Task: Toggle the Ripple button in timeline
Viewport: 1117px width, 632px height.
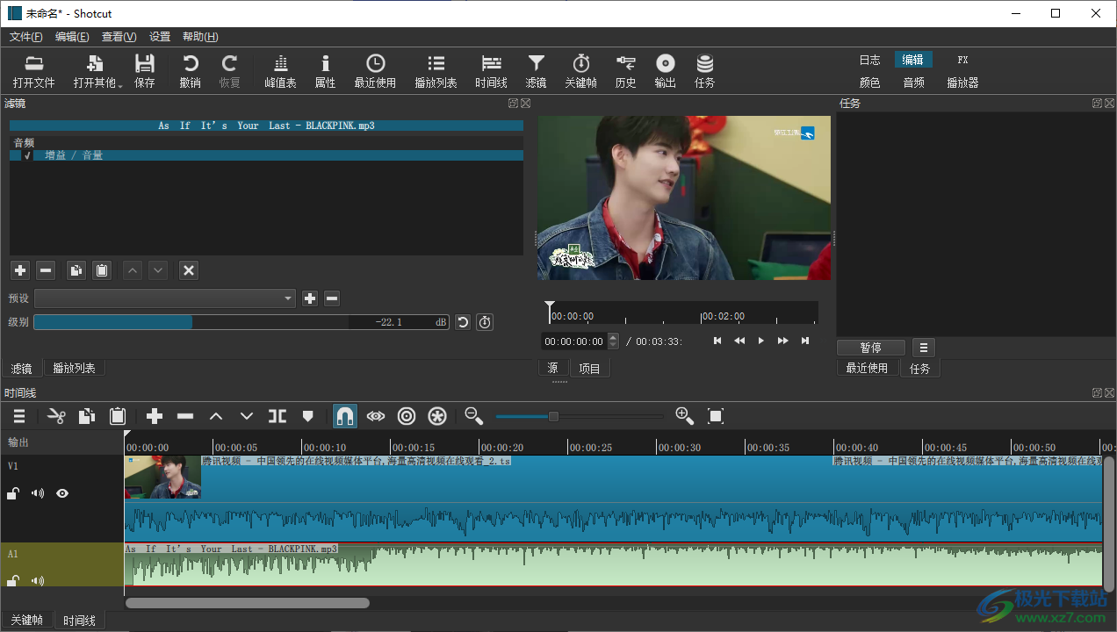Action: point(407,416)
